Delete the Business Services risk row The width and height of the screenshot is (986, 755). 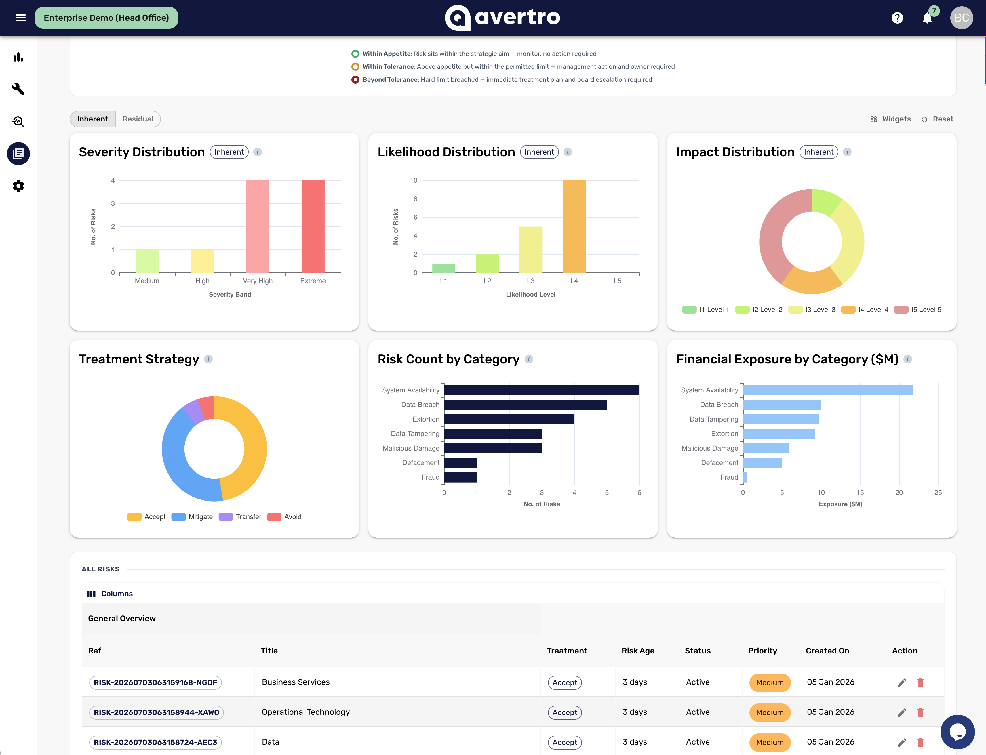[x=920, y=683]
